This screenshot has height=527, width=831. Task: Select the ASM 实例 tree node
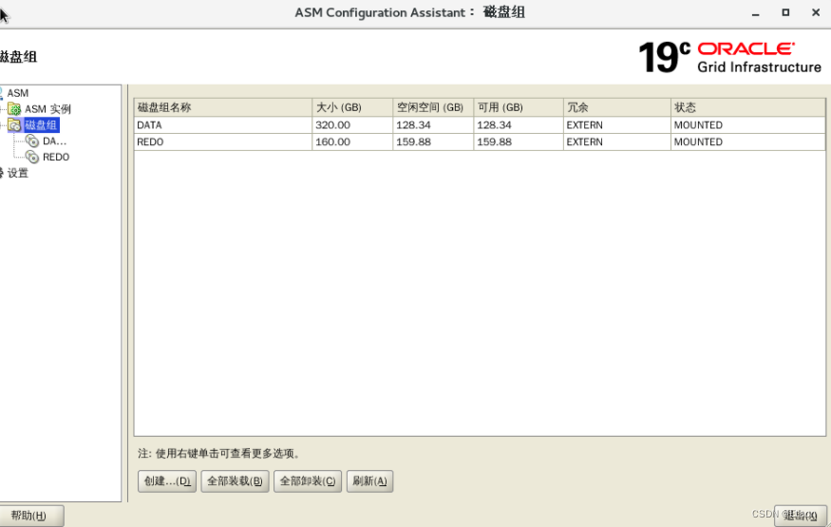tap(47, 109)
